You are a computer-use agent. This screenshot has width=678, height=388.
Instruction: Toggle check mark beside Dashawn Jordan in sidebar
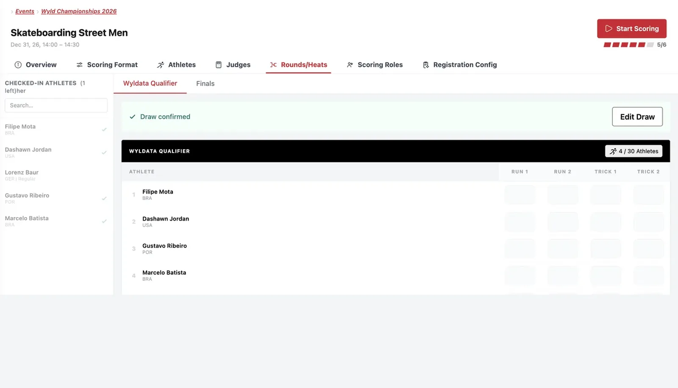(x=104, y=152)
